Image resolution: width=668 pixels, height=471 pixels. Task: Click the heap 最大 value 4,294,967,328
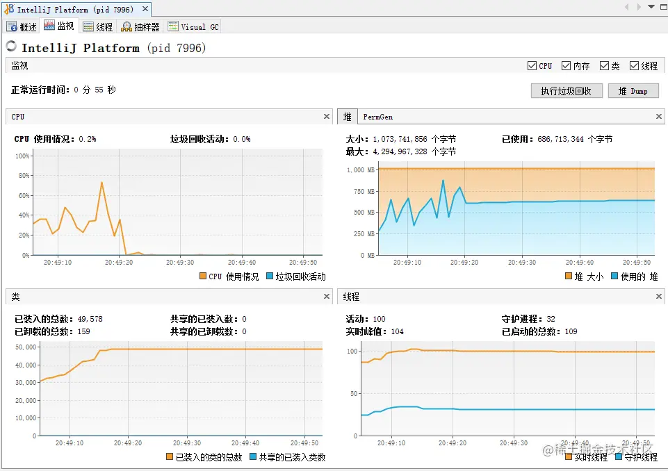pos(400,151)
